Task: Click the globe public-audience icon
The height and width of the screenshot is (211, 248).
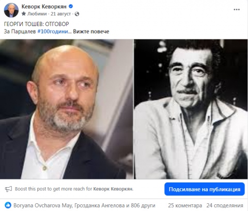Action: (x=77, y=14)
